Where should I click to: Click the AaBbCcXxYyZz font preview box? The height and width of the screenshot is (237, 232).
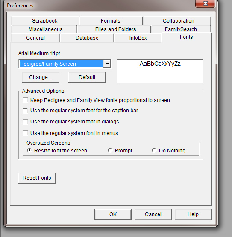click(x=160, y=71)
